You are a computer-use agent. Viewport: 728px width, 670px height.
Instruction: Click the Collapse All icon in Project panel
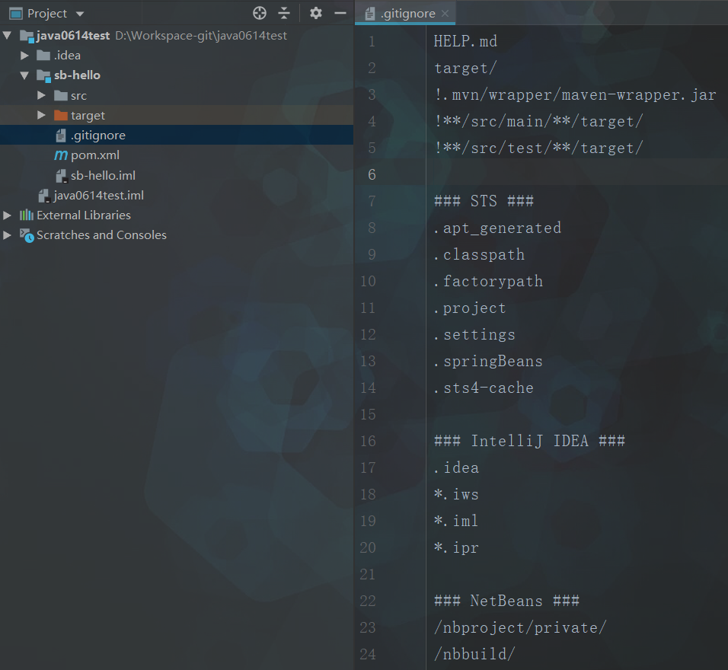point(284,13)
